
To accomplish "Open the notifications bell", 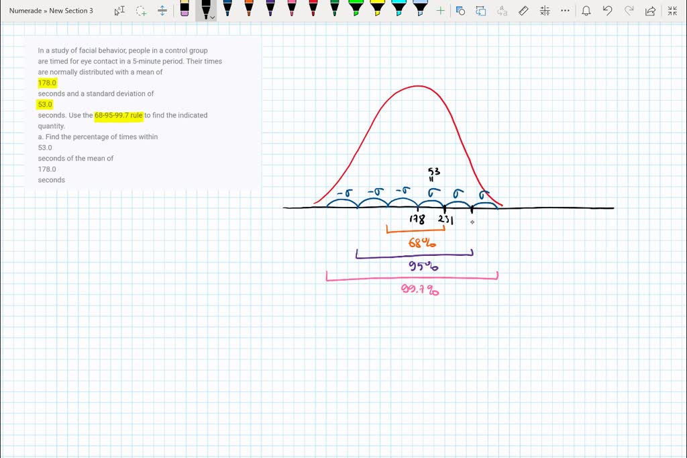I will click(x=586, y=11).
